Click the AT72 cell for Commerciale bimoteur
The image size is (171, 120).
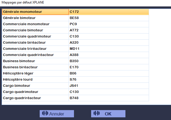click(109, 30)
